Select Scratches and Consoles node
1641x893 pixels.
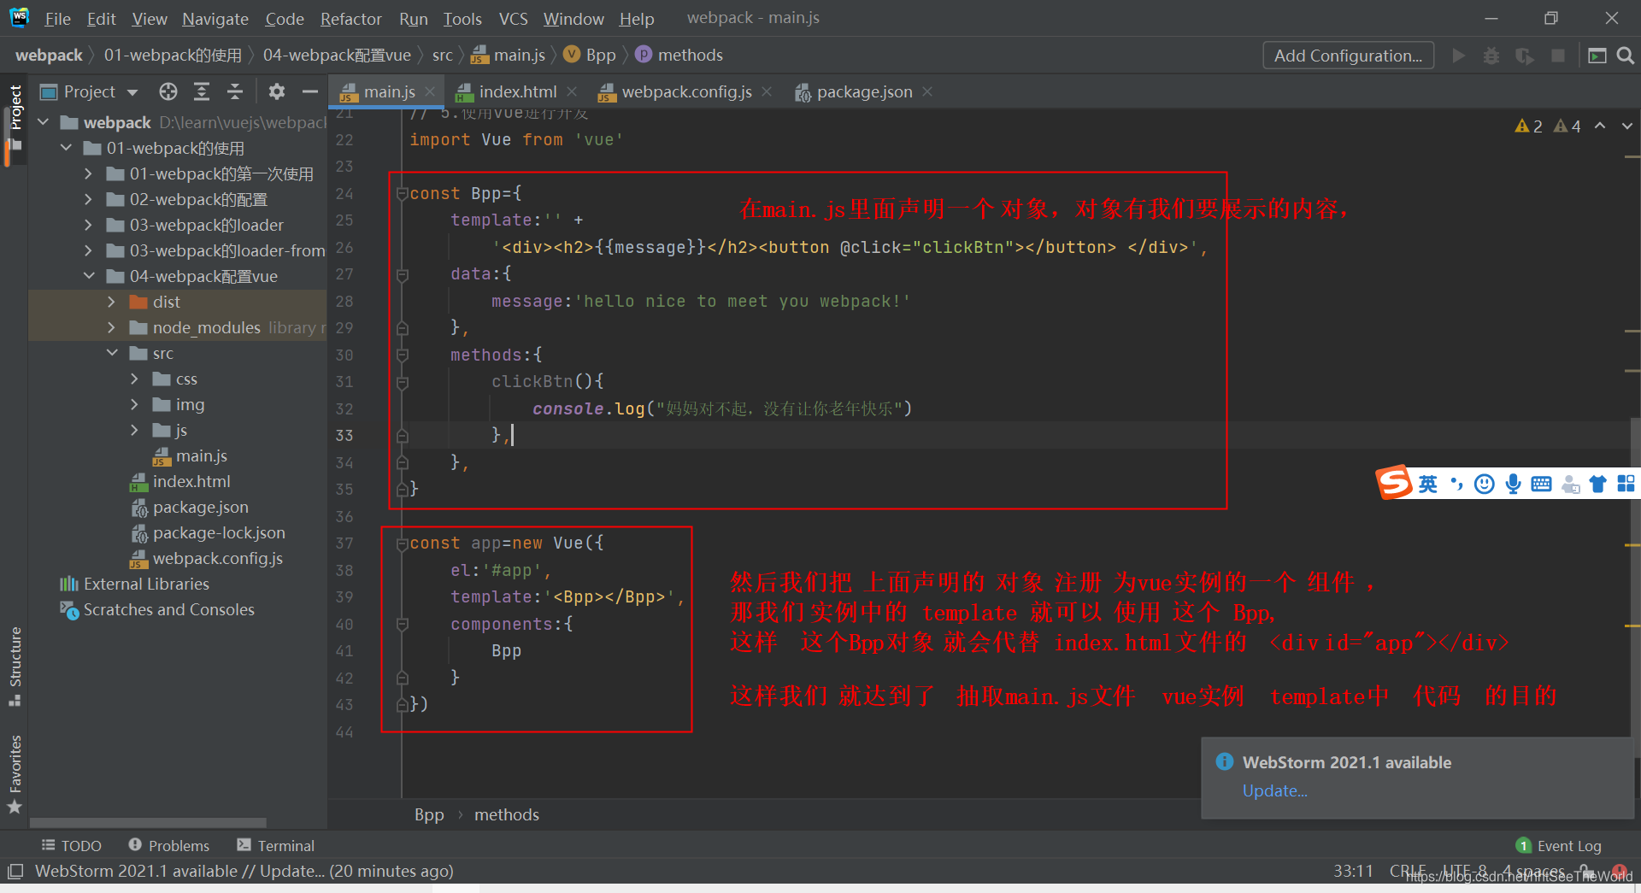168,609
